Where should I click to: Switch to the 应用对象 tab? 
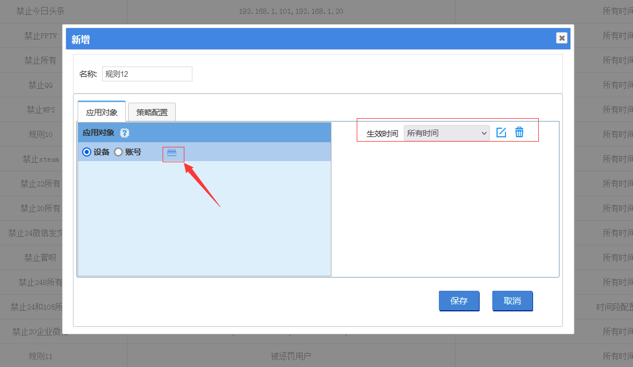[102, 112]
